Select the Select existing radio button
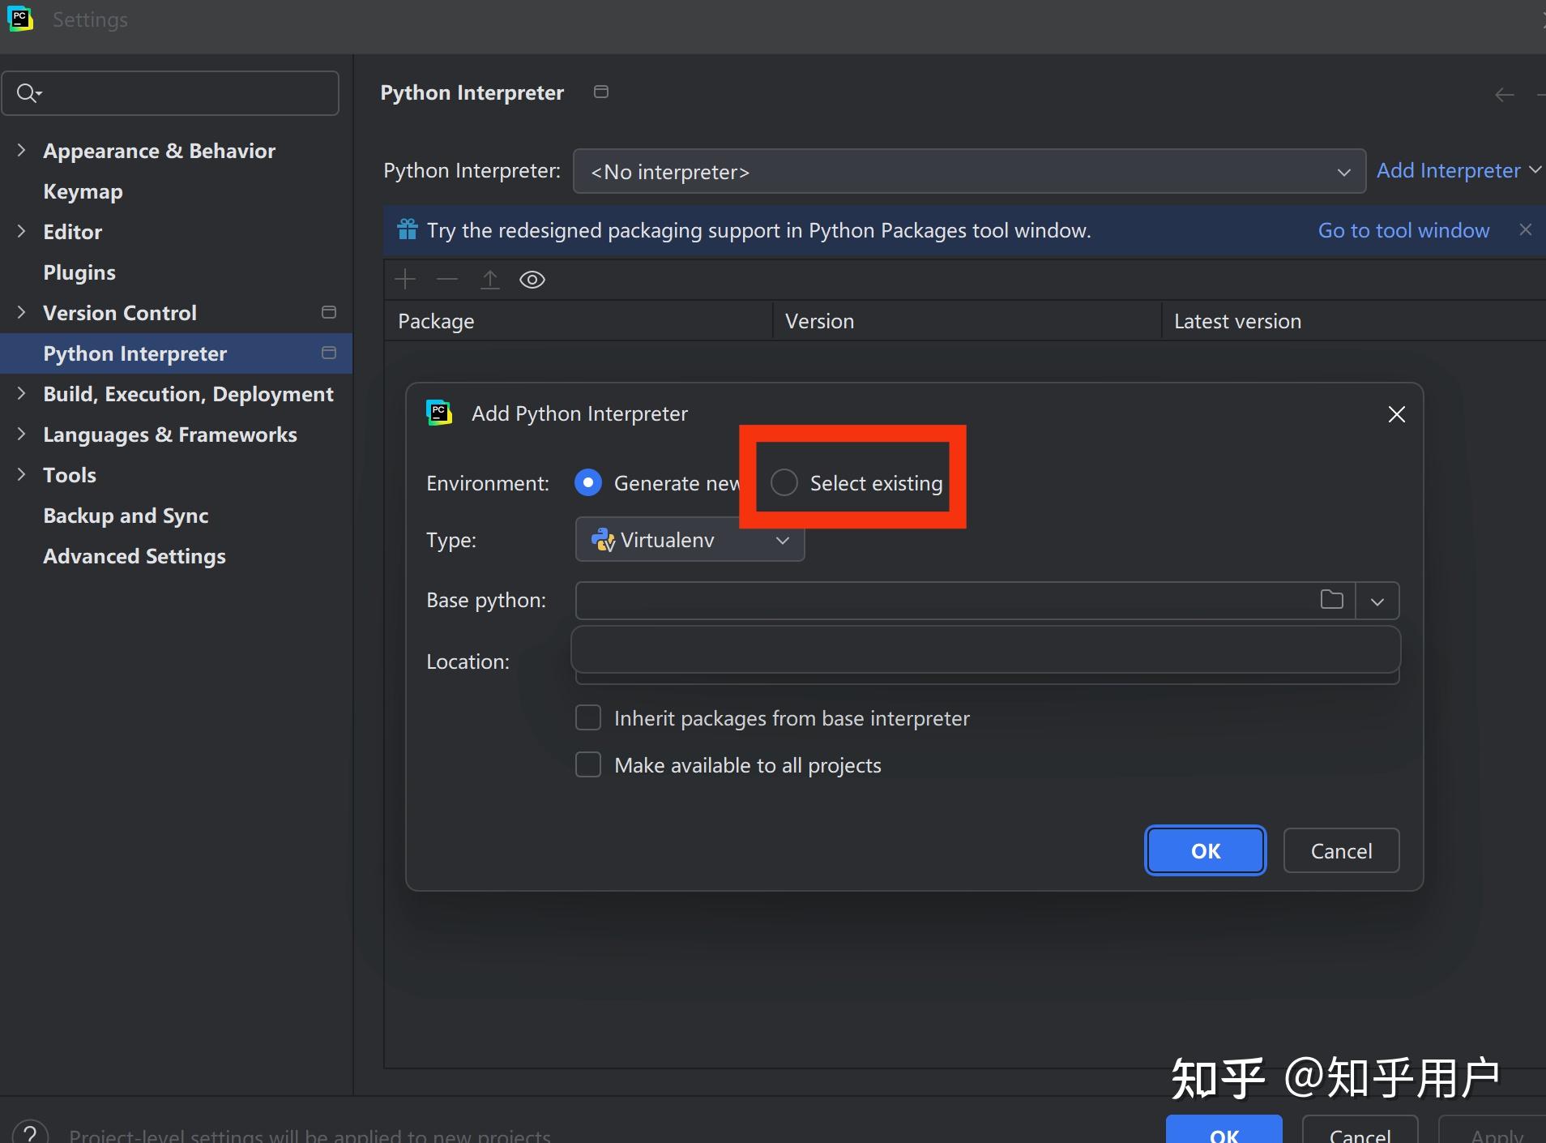Screen dimensions: 1546x1143 tap(784, 483)
